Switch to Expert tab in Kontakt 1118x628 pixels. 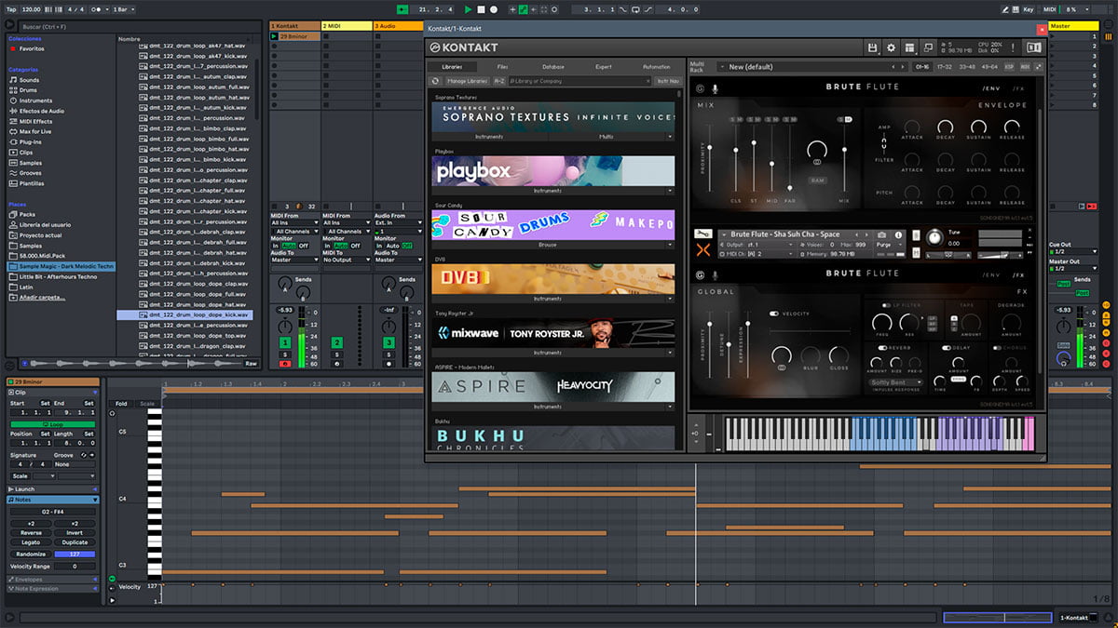(604, 67)
